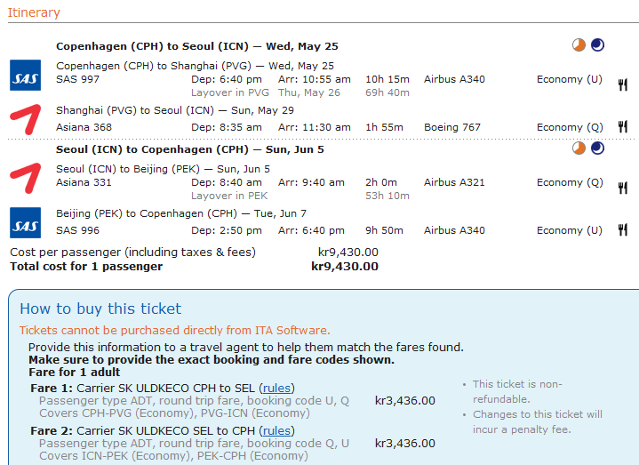
Task: Click the Asiana logo beside flight Asiana 331
Action: coord(25,177)
